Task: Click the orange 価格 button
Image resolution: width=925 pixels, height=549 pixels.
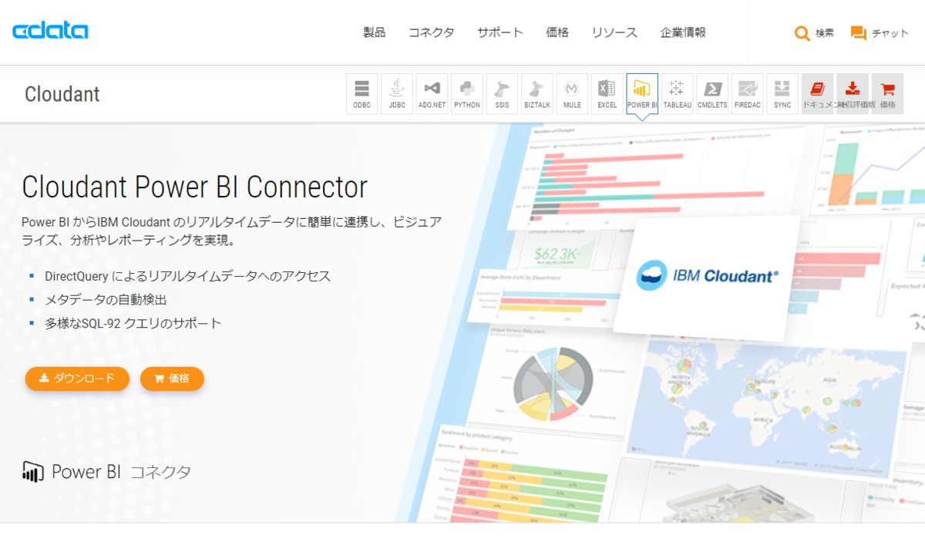Action: click(x=172, y=379)
